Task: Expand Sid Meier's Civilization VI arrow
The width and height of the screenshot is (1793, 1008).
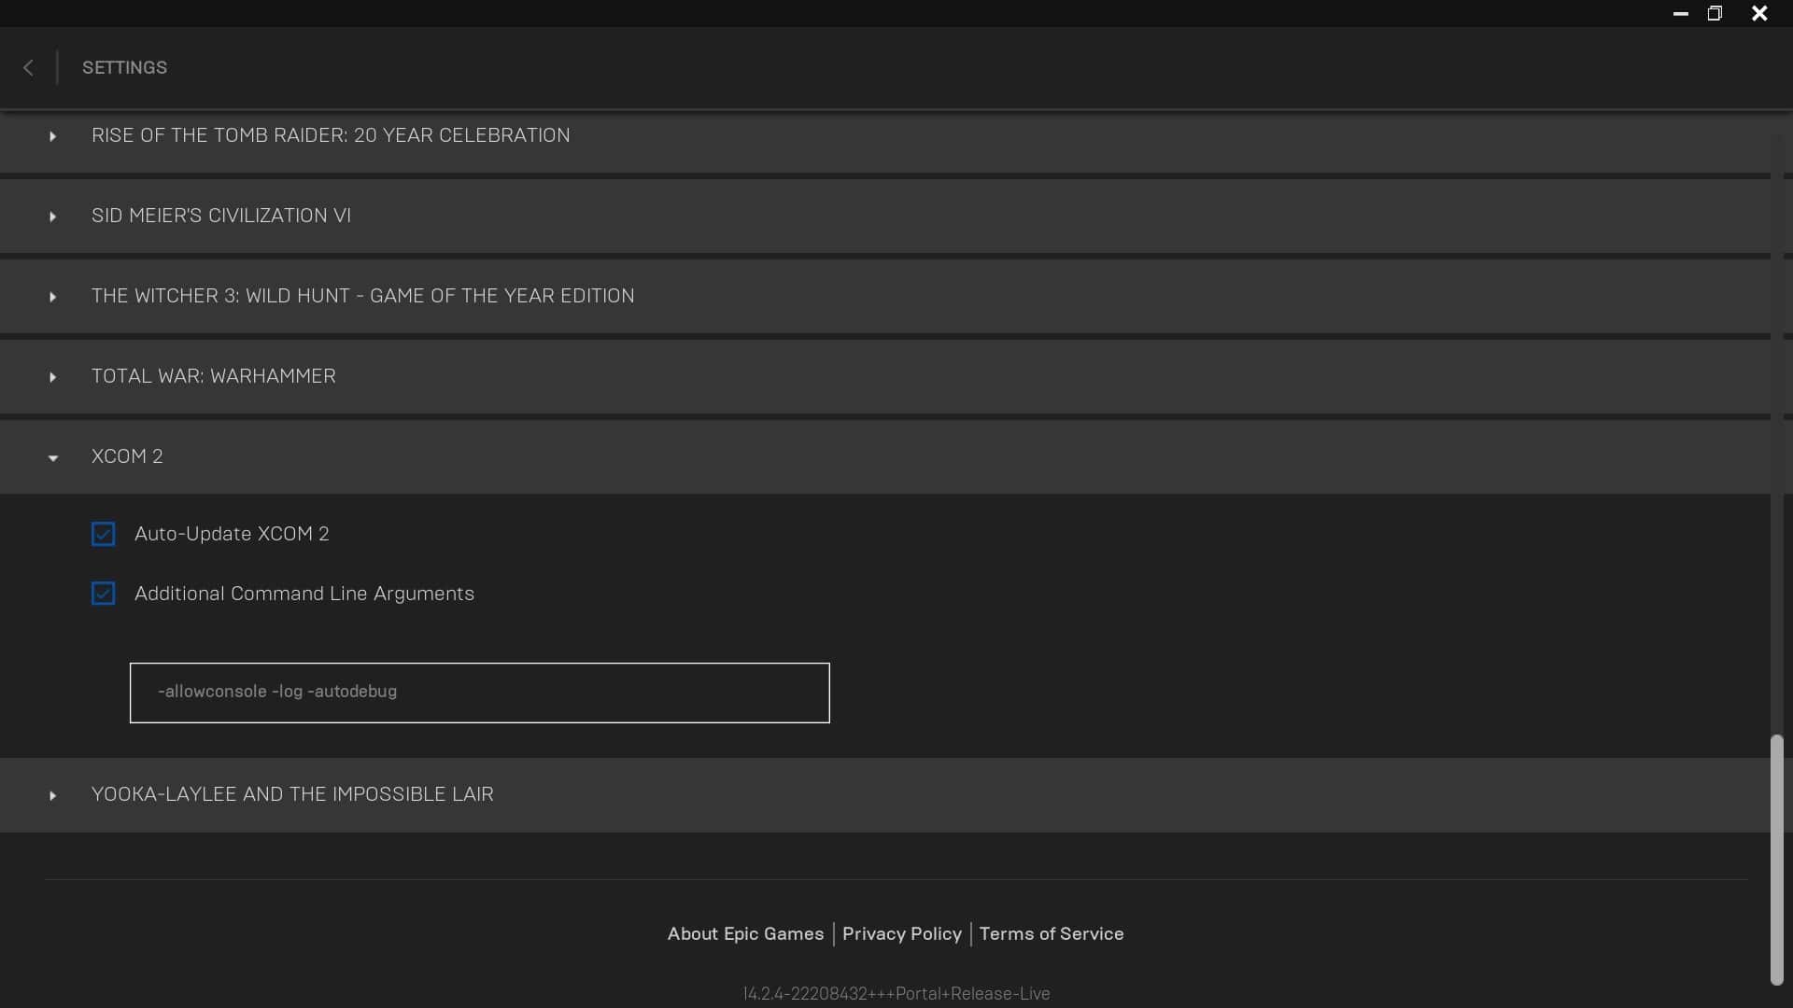Action: pos(52,217)
